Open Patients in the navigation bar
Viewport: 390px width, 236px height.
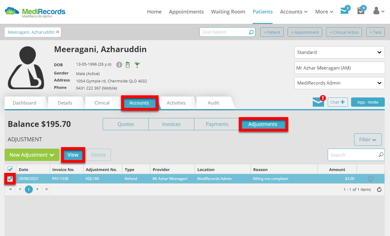coord(262,12)
